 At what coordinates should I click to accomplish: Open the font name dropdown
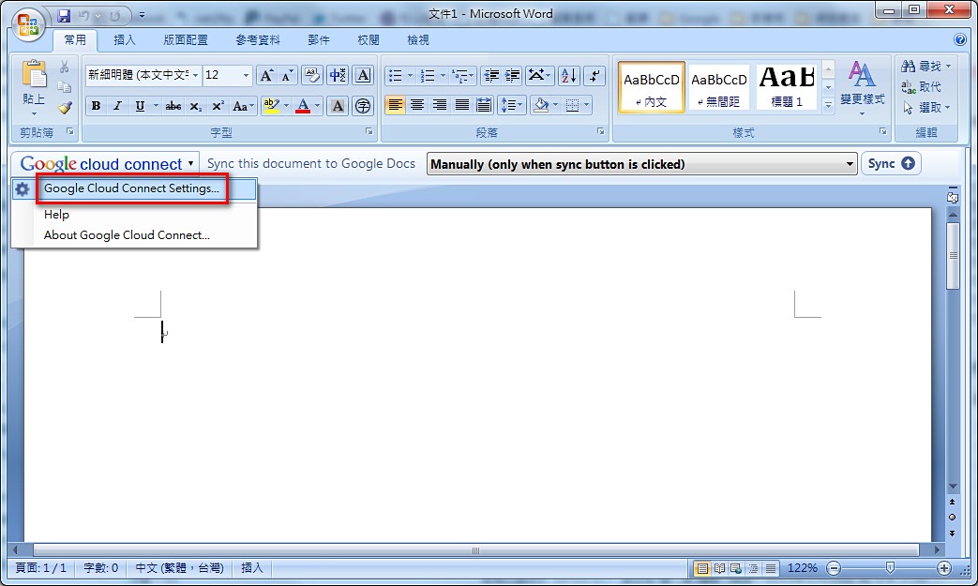196,75
